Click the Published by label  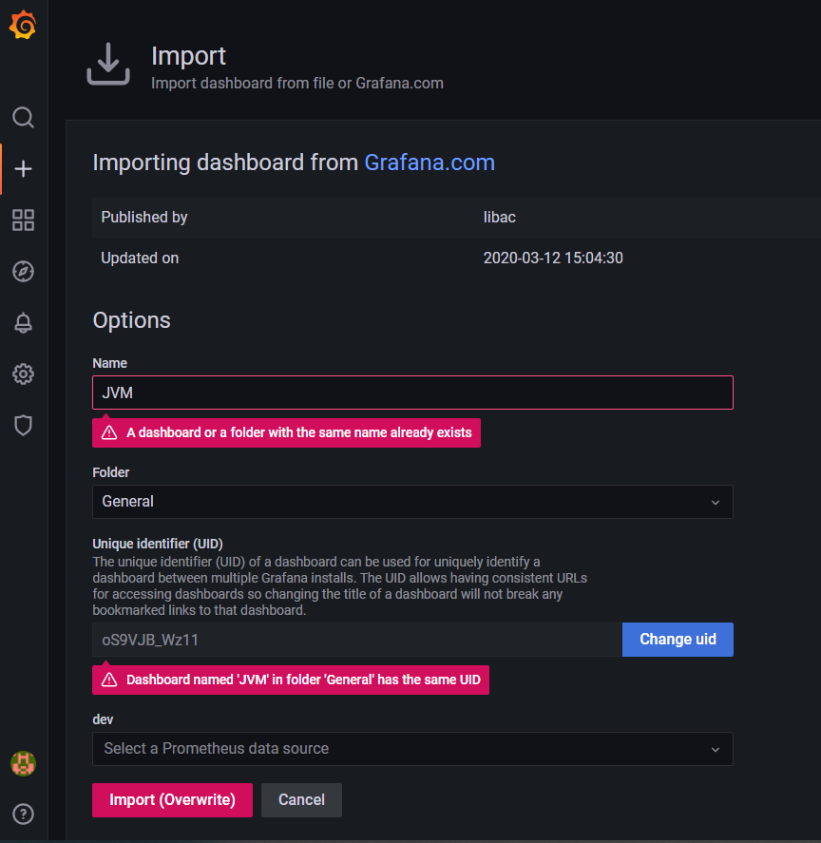[x=144, y=218]
